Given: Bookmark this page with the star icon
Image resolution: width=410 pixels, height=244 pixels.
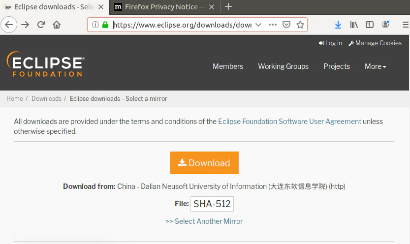Looking at the screenshot, I should [300, 25].
